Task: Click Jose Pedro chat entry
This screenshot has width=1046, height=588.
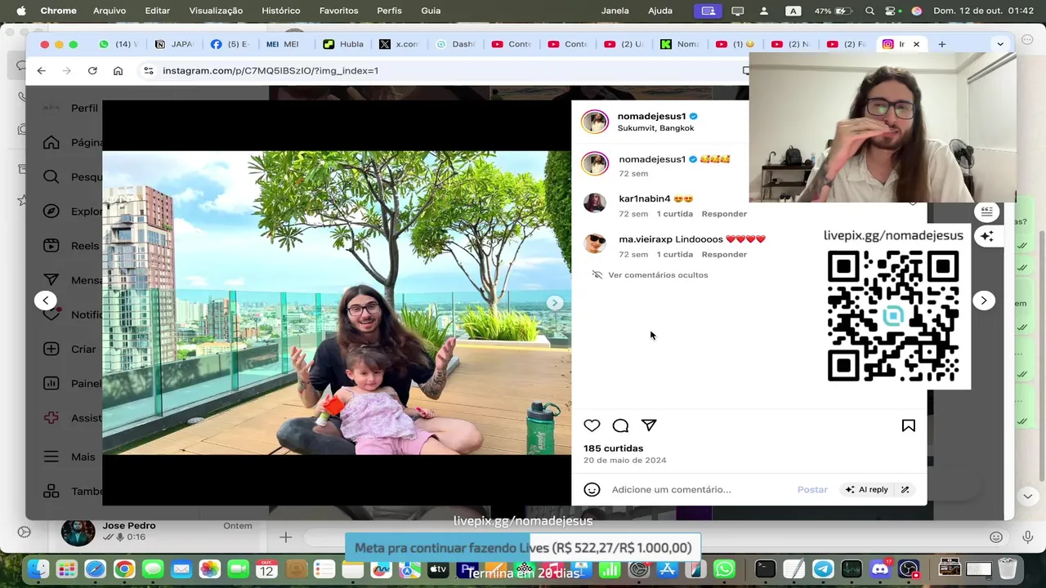Action: [157, 532]
